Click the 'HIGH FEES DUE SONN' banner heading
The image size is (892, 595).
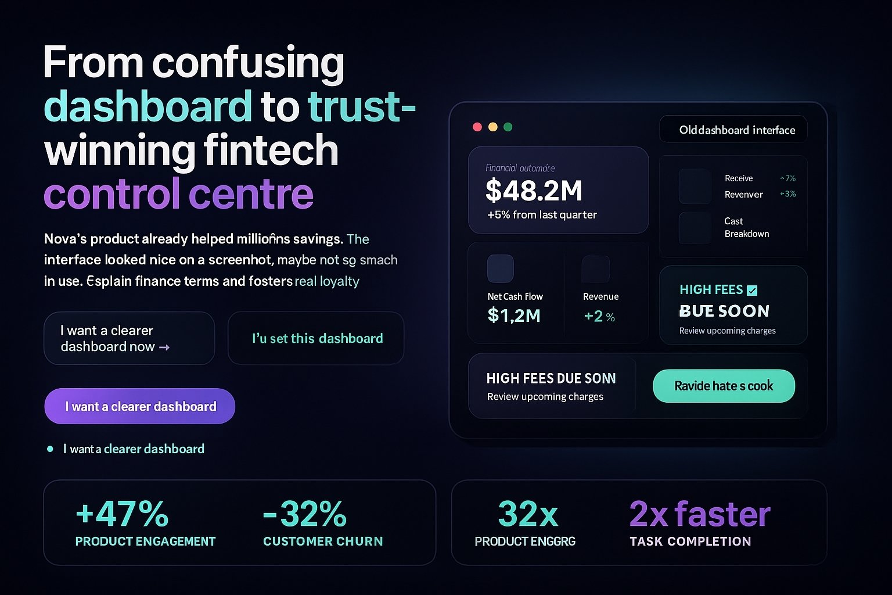pos(551,378)
